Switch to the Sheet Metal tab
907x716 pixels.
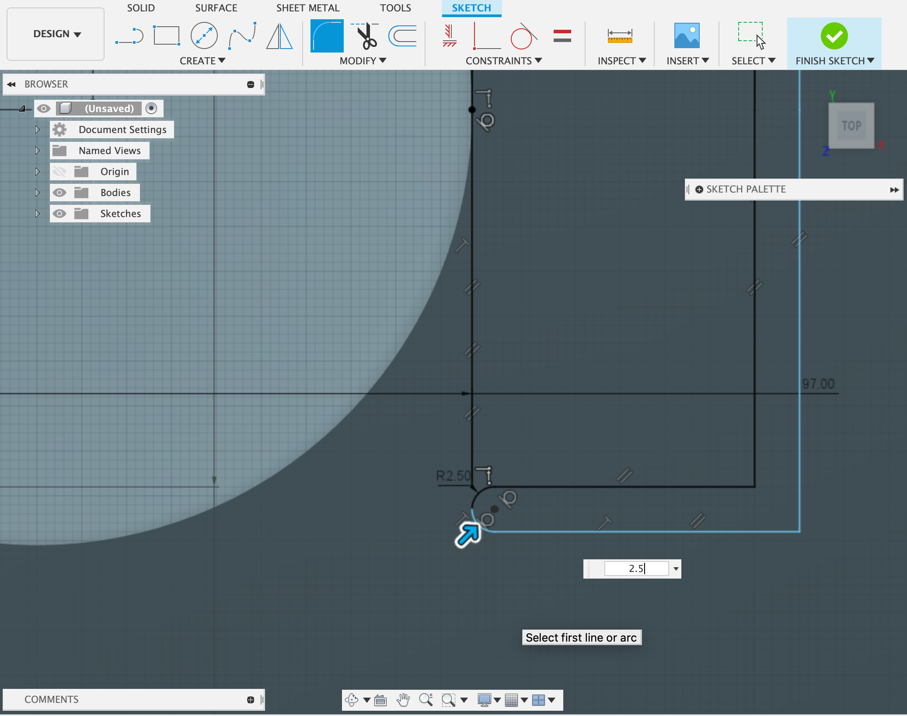coord(307,7)
